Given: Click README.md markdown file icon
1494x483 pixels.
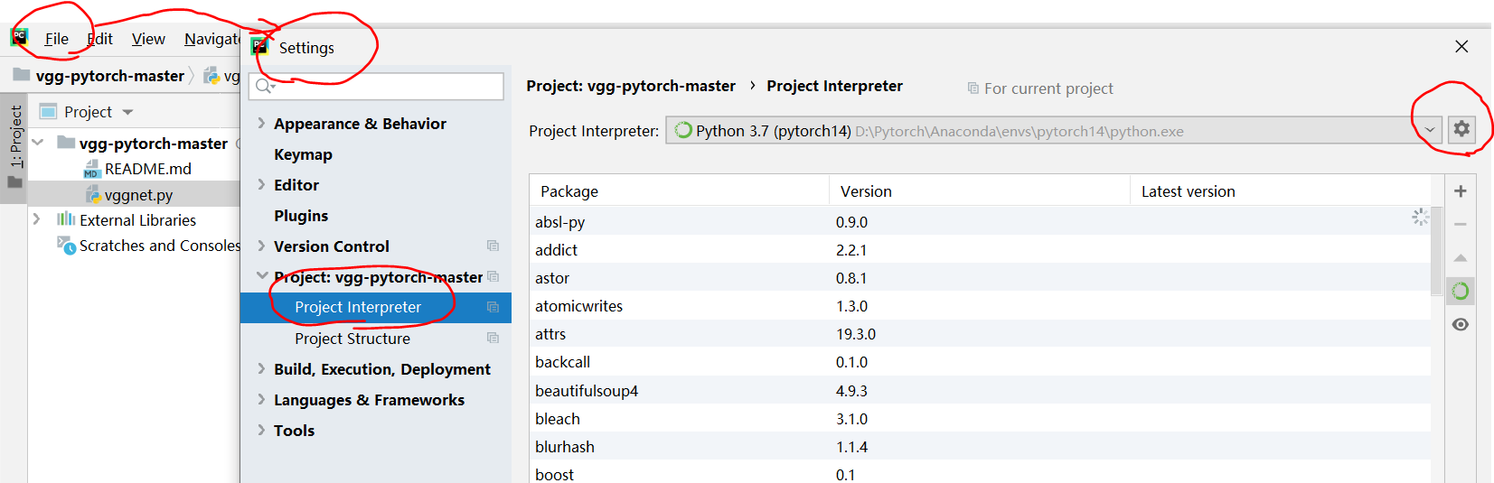Looking at the screenshot, I should click(92, 169).
